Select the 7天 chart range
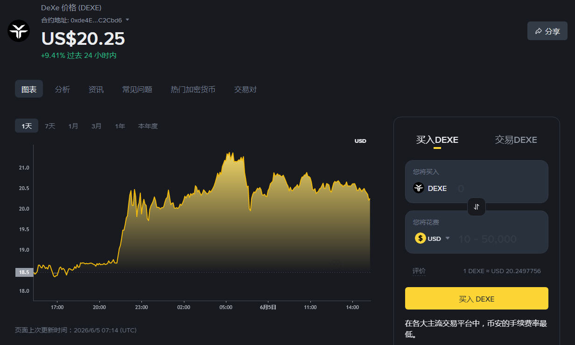 50,126
